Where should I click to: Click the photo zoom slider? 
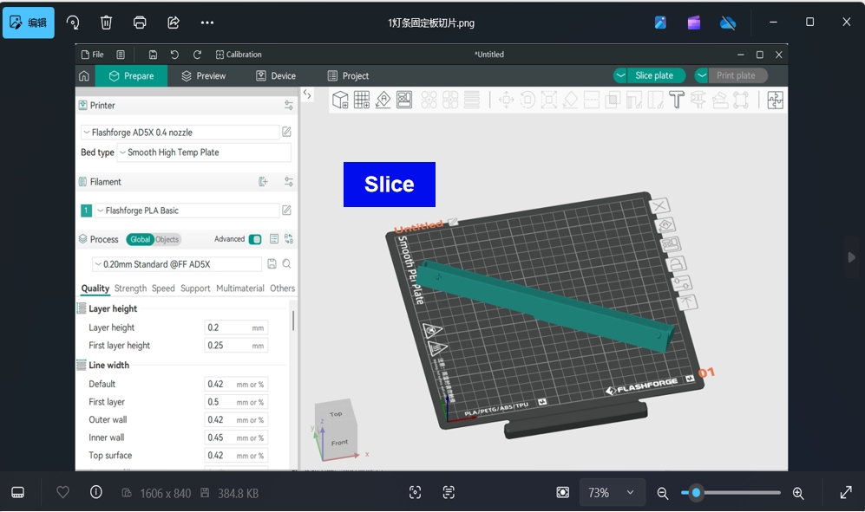(731, 493)
